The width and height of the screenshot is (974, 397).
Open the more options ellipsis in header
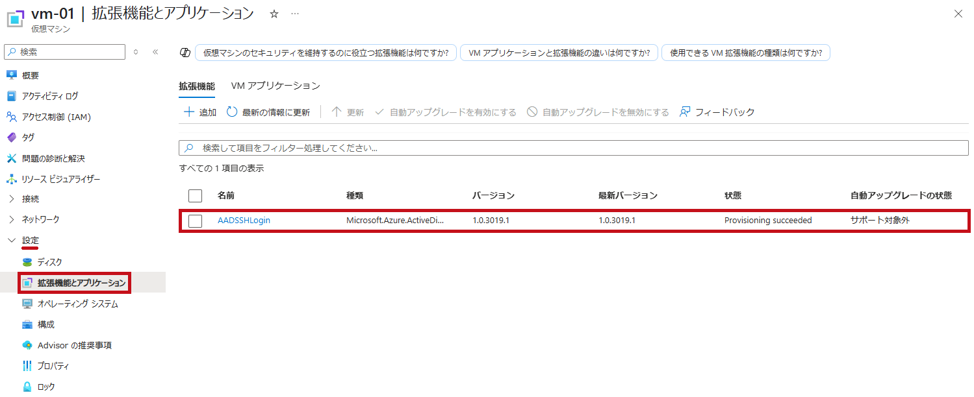pyautogui.click(x=295, y=14)
